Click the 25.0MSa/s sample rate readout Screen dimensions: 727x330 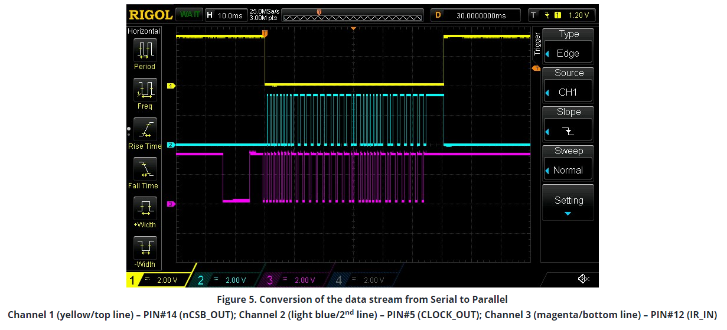pos(264,12)
